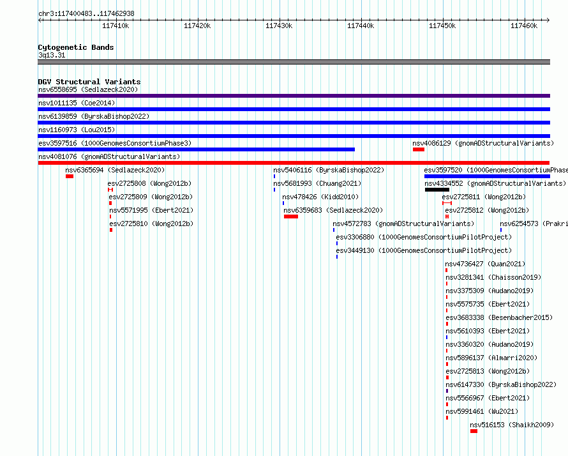Screen dimensions: 568x456
Task: Click the 117430k ruler position
Action: tap(279, 26)
